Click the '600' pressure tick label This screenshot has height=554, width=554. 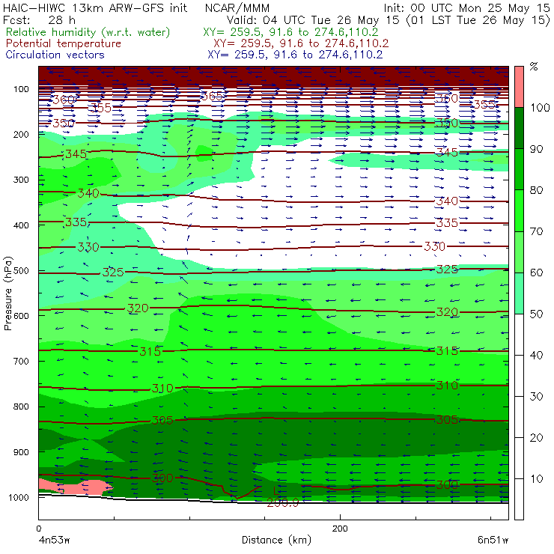tap(21, 316)
